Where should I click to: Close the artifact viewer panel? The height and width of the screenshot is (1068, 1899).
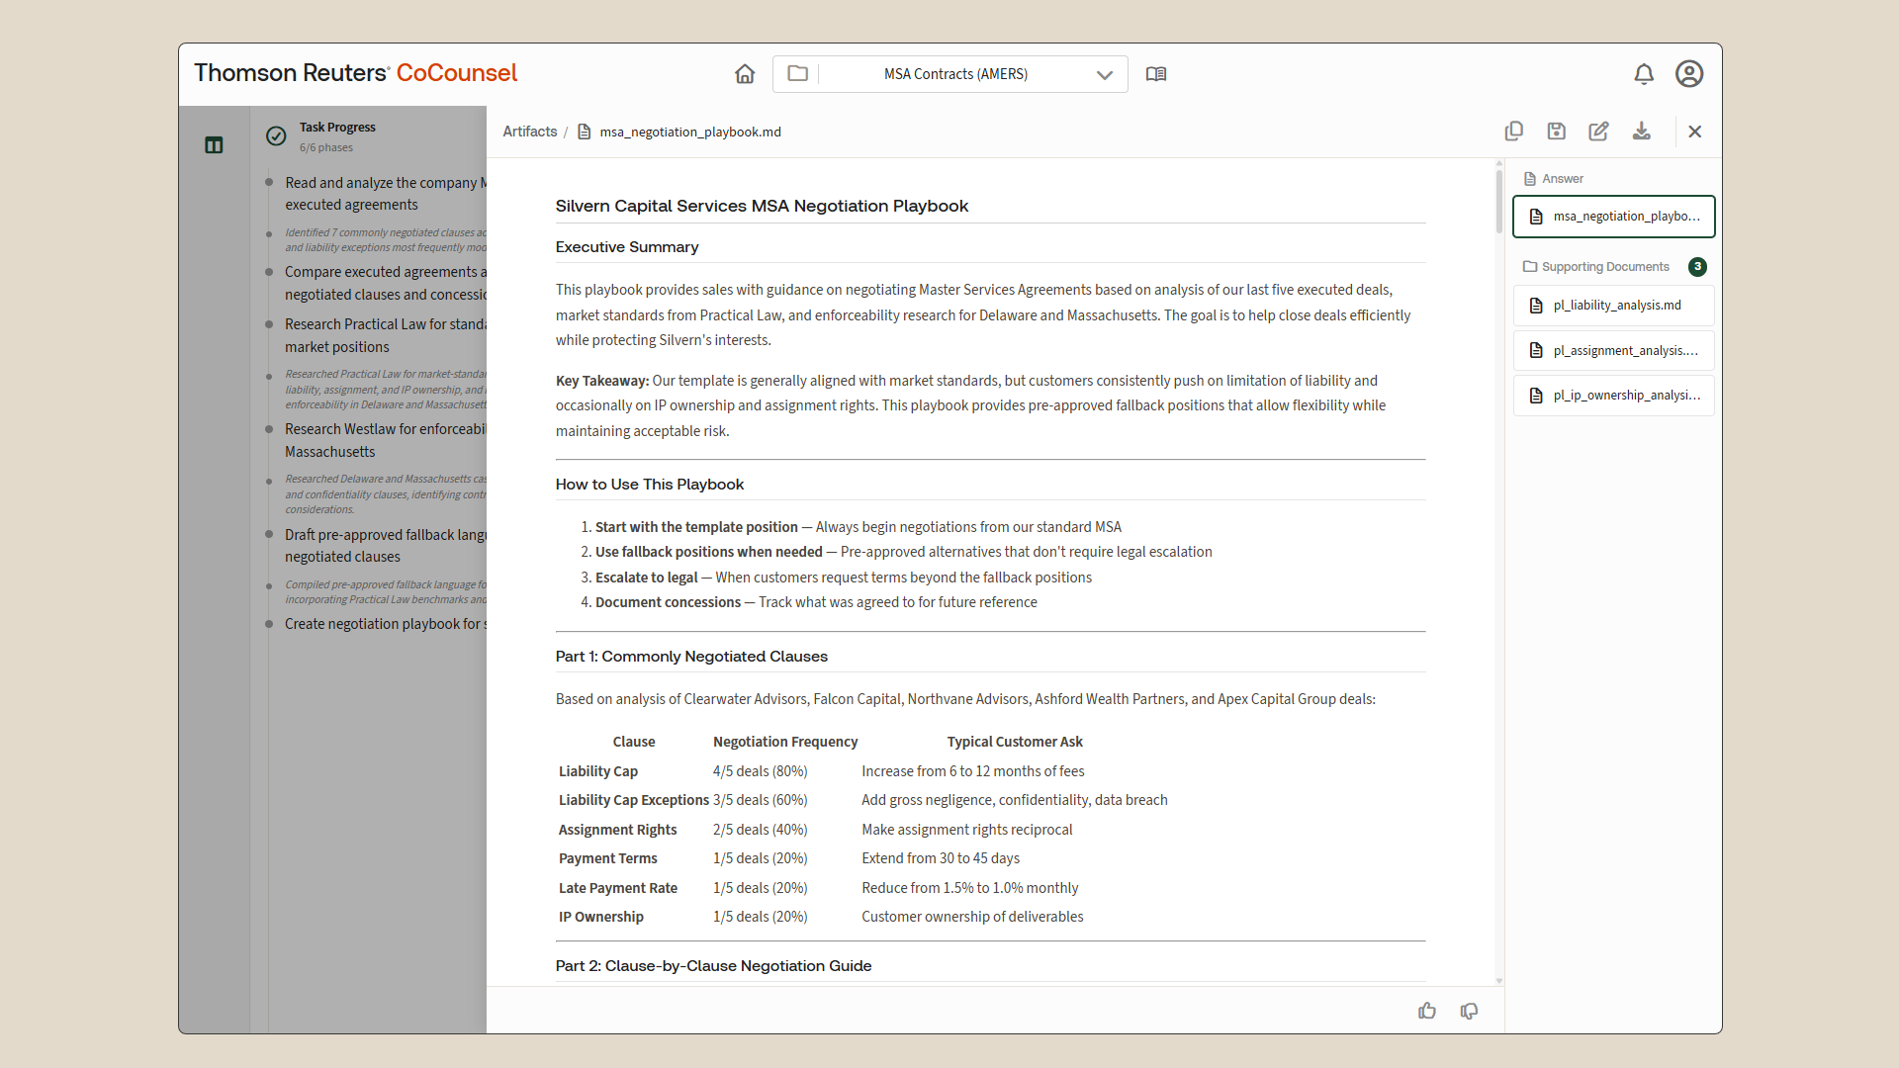coord(1694,132)
